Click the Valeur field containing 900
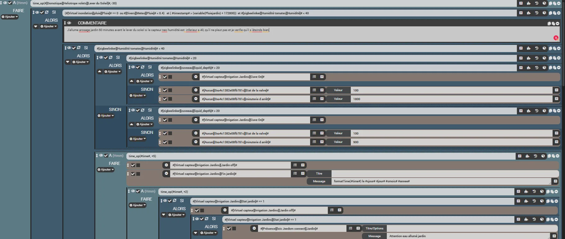 click(451, 142)
